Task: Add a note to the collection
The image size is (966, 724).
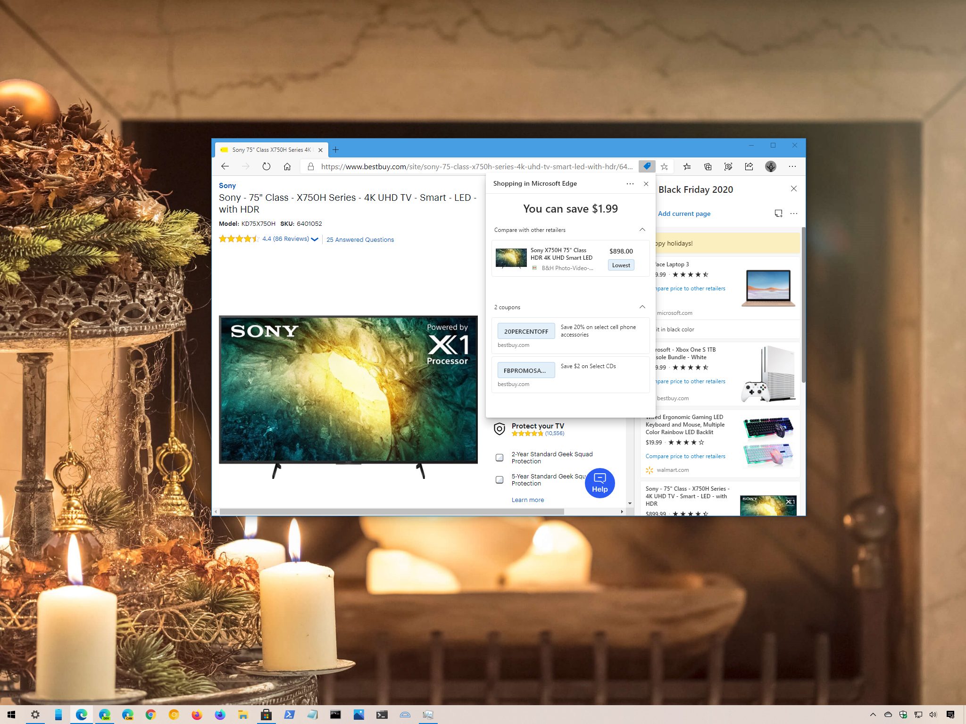Action: click(778, 214)
